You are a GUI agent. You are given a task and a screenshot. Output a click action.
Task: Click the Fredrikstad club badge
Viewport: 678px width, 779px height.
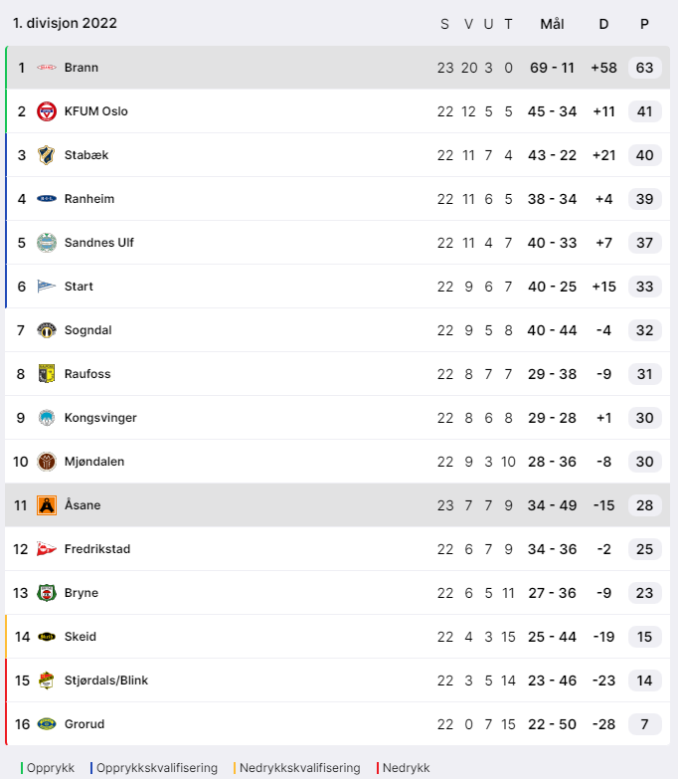[x=47, y=549]
